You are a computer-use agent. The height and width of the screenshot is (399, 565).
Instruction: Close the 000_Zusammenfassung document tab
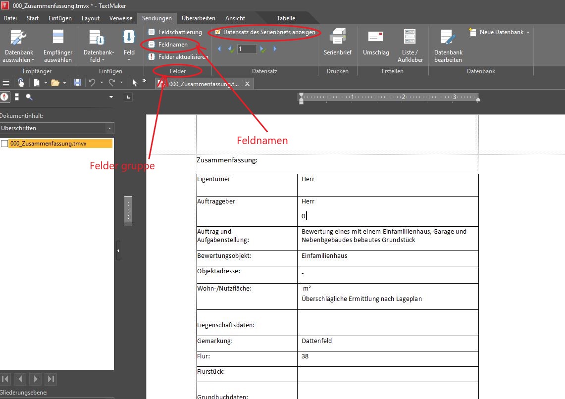(x=247, y=84)
